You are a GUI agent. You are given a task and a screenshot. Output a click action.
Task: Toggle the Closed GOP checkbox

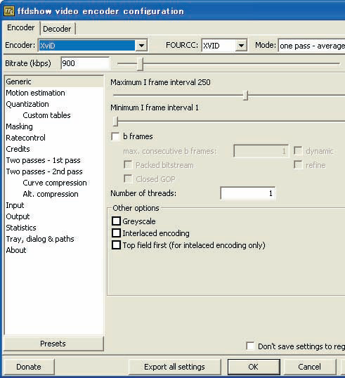(128, 179)
